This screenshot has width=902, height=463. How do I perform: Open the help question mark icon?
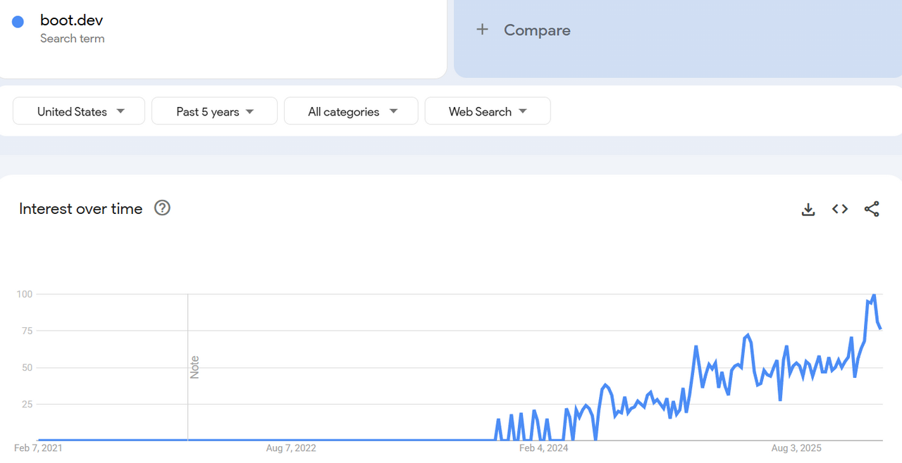tap(162, 208)
